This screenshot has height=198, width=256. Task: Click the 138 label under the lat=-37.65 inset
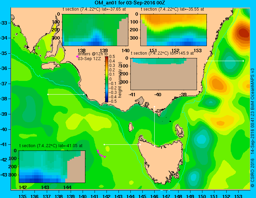(x=82, y=51)
